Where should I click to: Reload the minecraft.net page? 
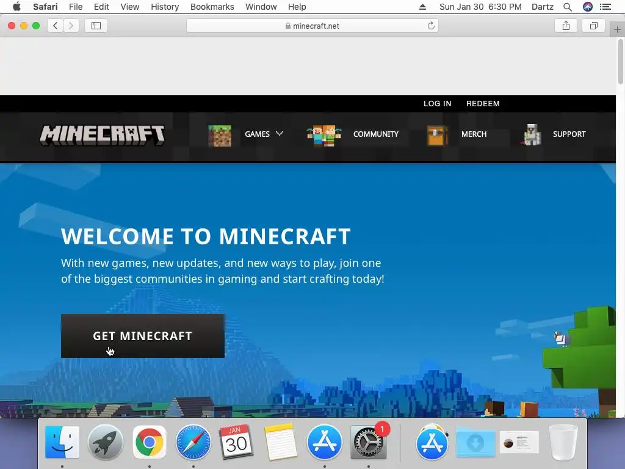click(431, 26)
